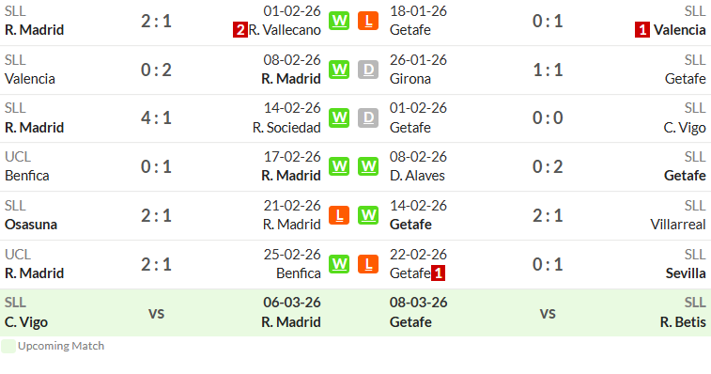711x374 pixels.
Task: Click the D result badge beside Girona
Action: click(x=368, y=70)
